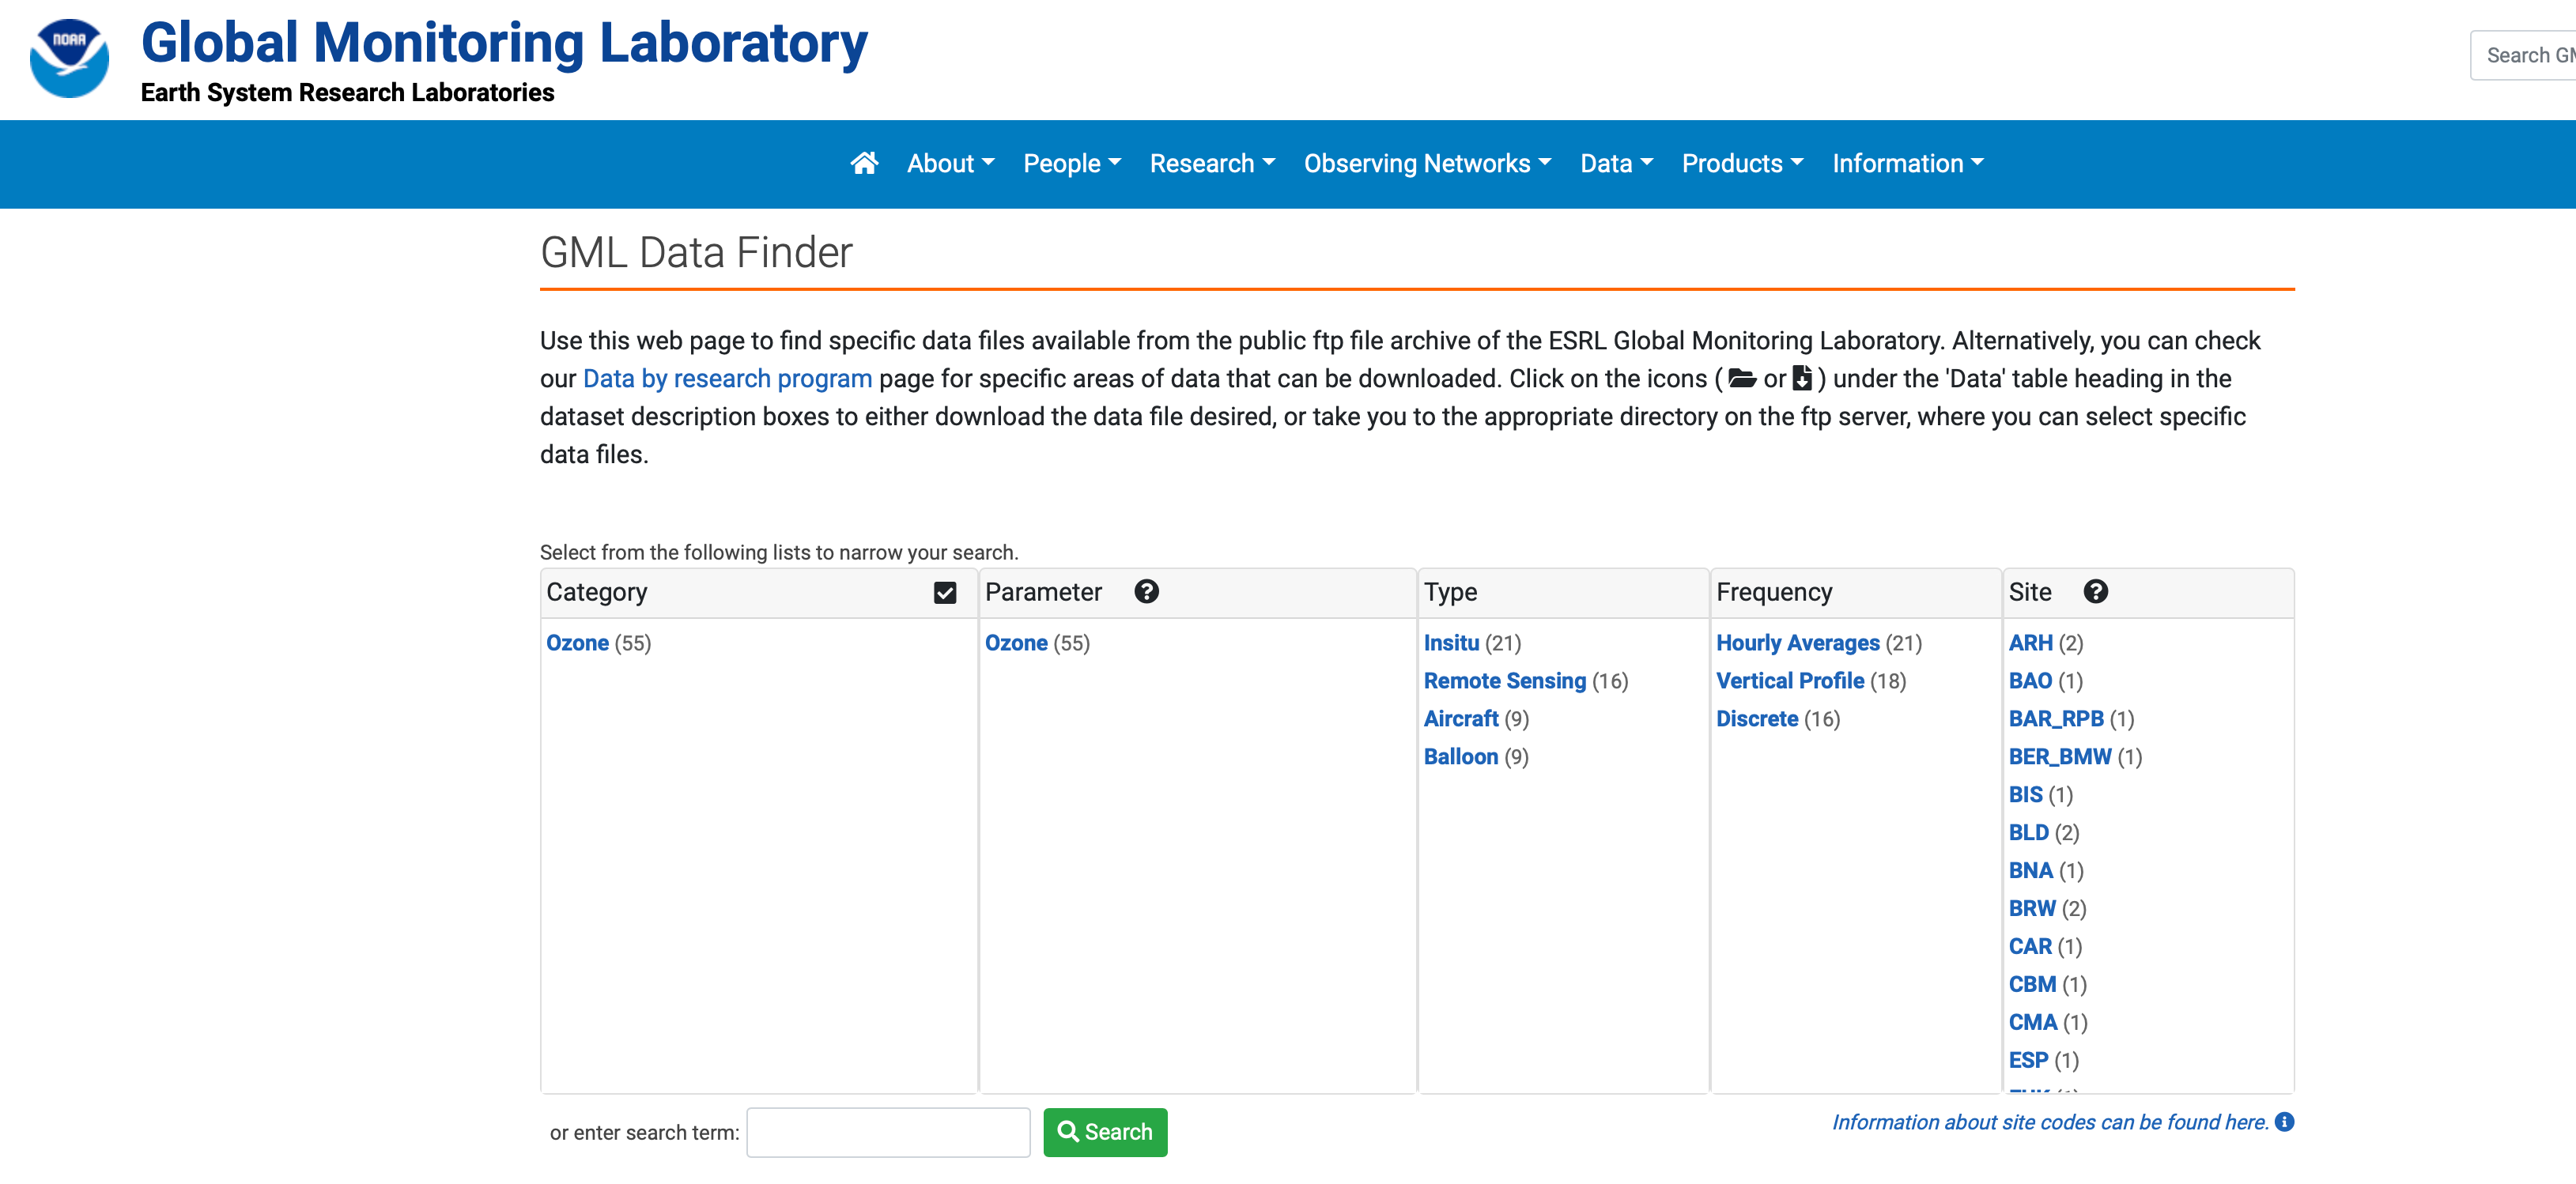
Task: Open the Research menu
Action: click(1211, 163)
